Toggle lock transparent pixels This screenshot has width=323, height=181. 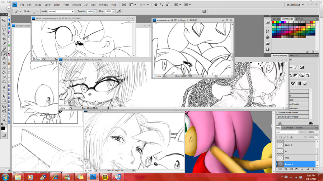280,137
